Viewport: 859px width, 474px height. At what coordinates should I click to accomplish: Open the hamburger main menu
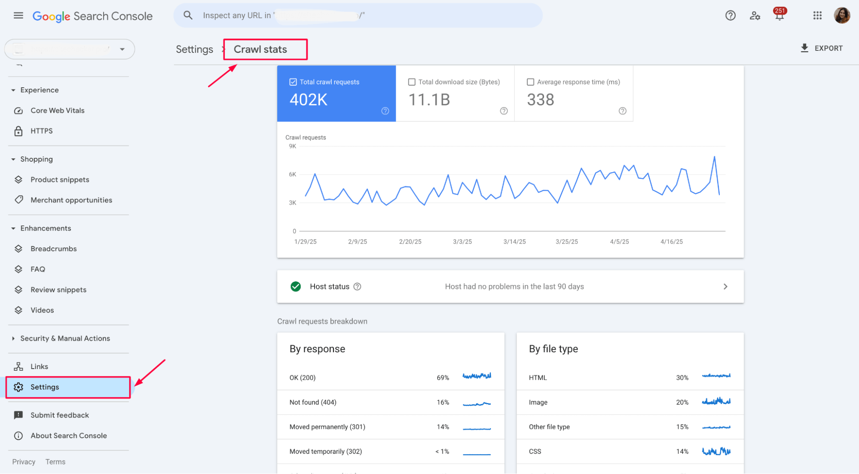(x=18, y=16)
